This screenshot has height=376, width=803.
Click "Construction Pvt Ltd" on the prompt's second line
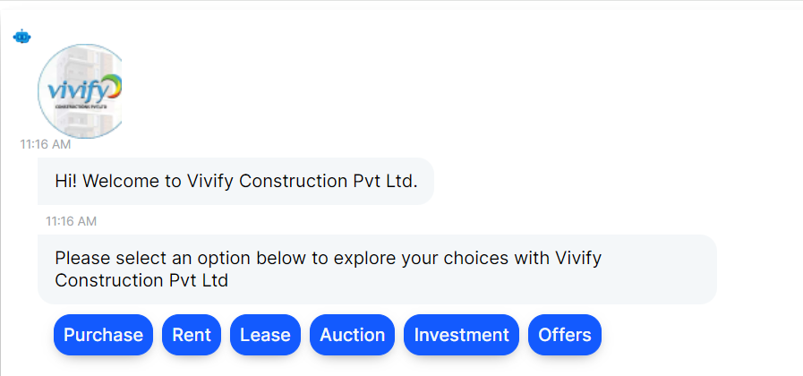(141, 280)
